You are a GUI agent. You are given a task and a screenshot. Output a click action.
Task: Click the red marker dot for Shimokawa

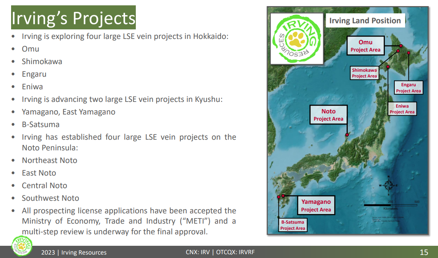[398, 51]
